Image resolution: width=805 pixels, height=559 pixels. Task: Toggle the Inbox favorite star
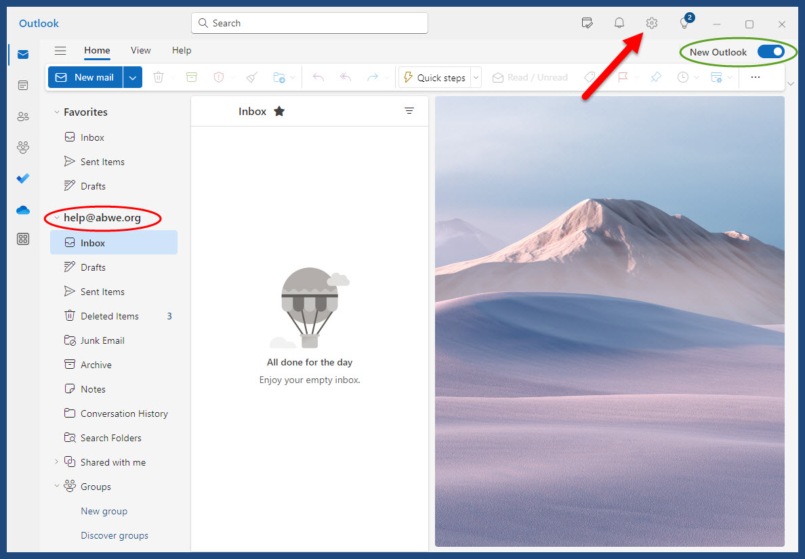pos(278,111)
